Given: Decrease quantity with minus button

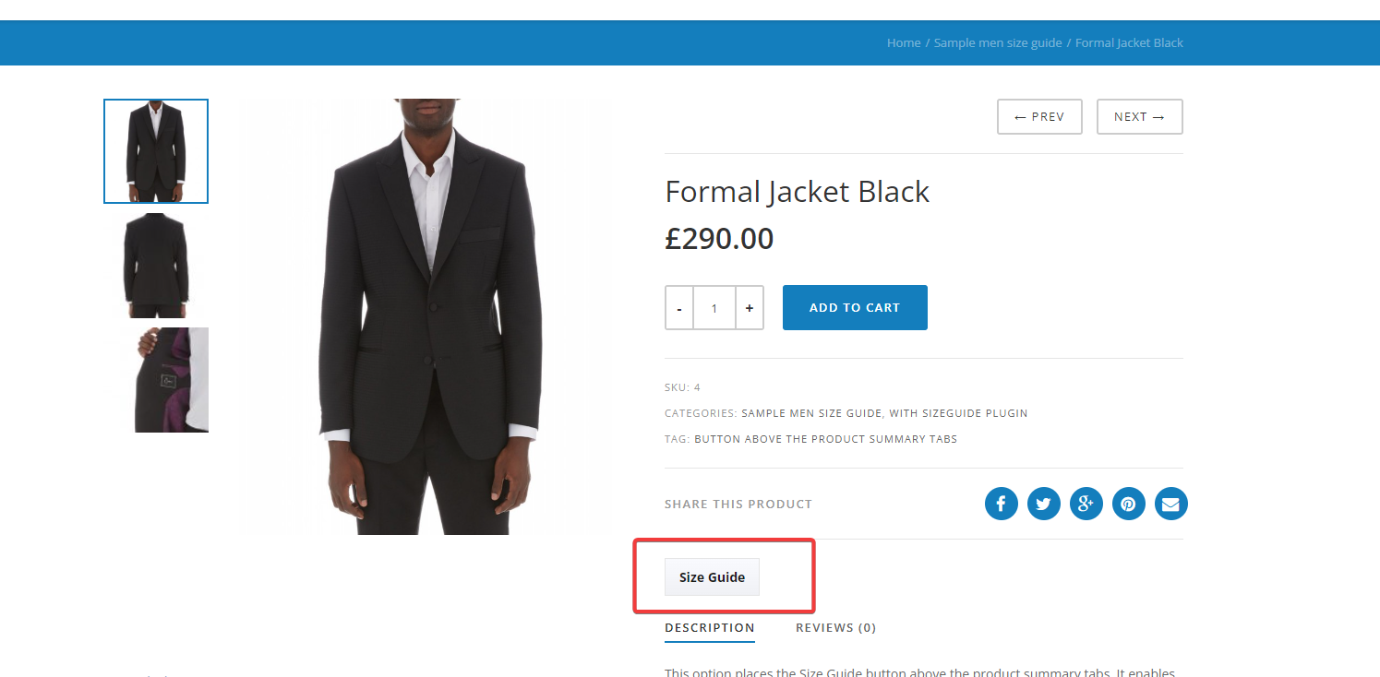Looking at the screenshot, I should point(679,308).
